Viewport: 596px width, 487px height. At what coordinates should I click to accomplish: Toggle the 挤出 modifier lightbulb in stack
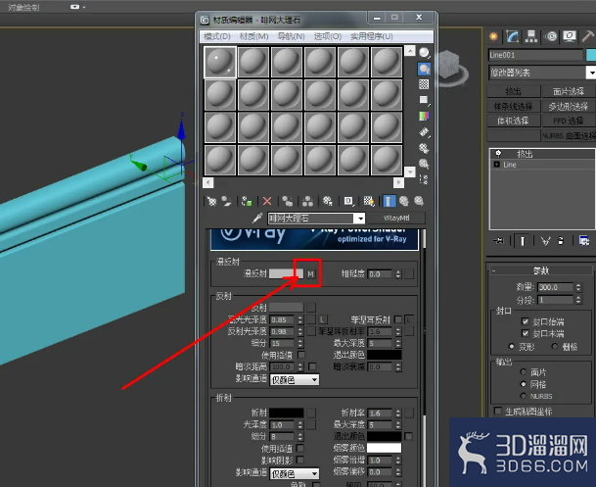pos(498,153)
